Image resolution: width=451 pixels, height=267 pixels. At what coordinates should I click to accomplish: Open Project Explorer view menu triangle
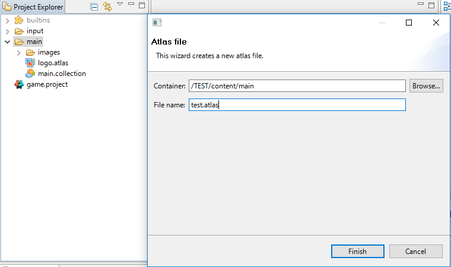[x=120, y=4]
